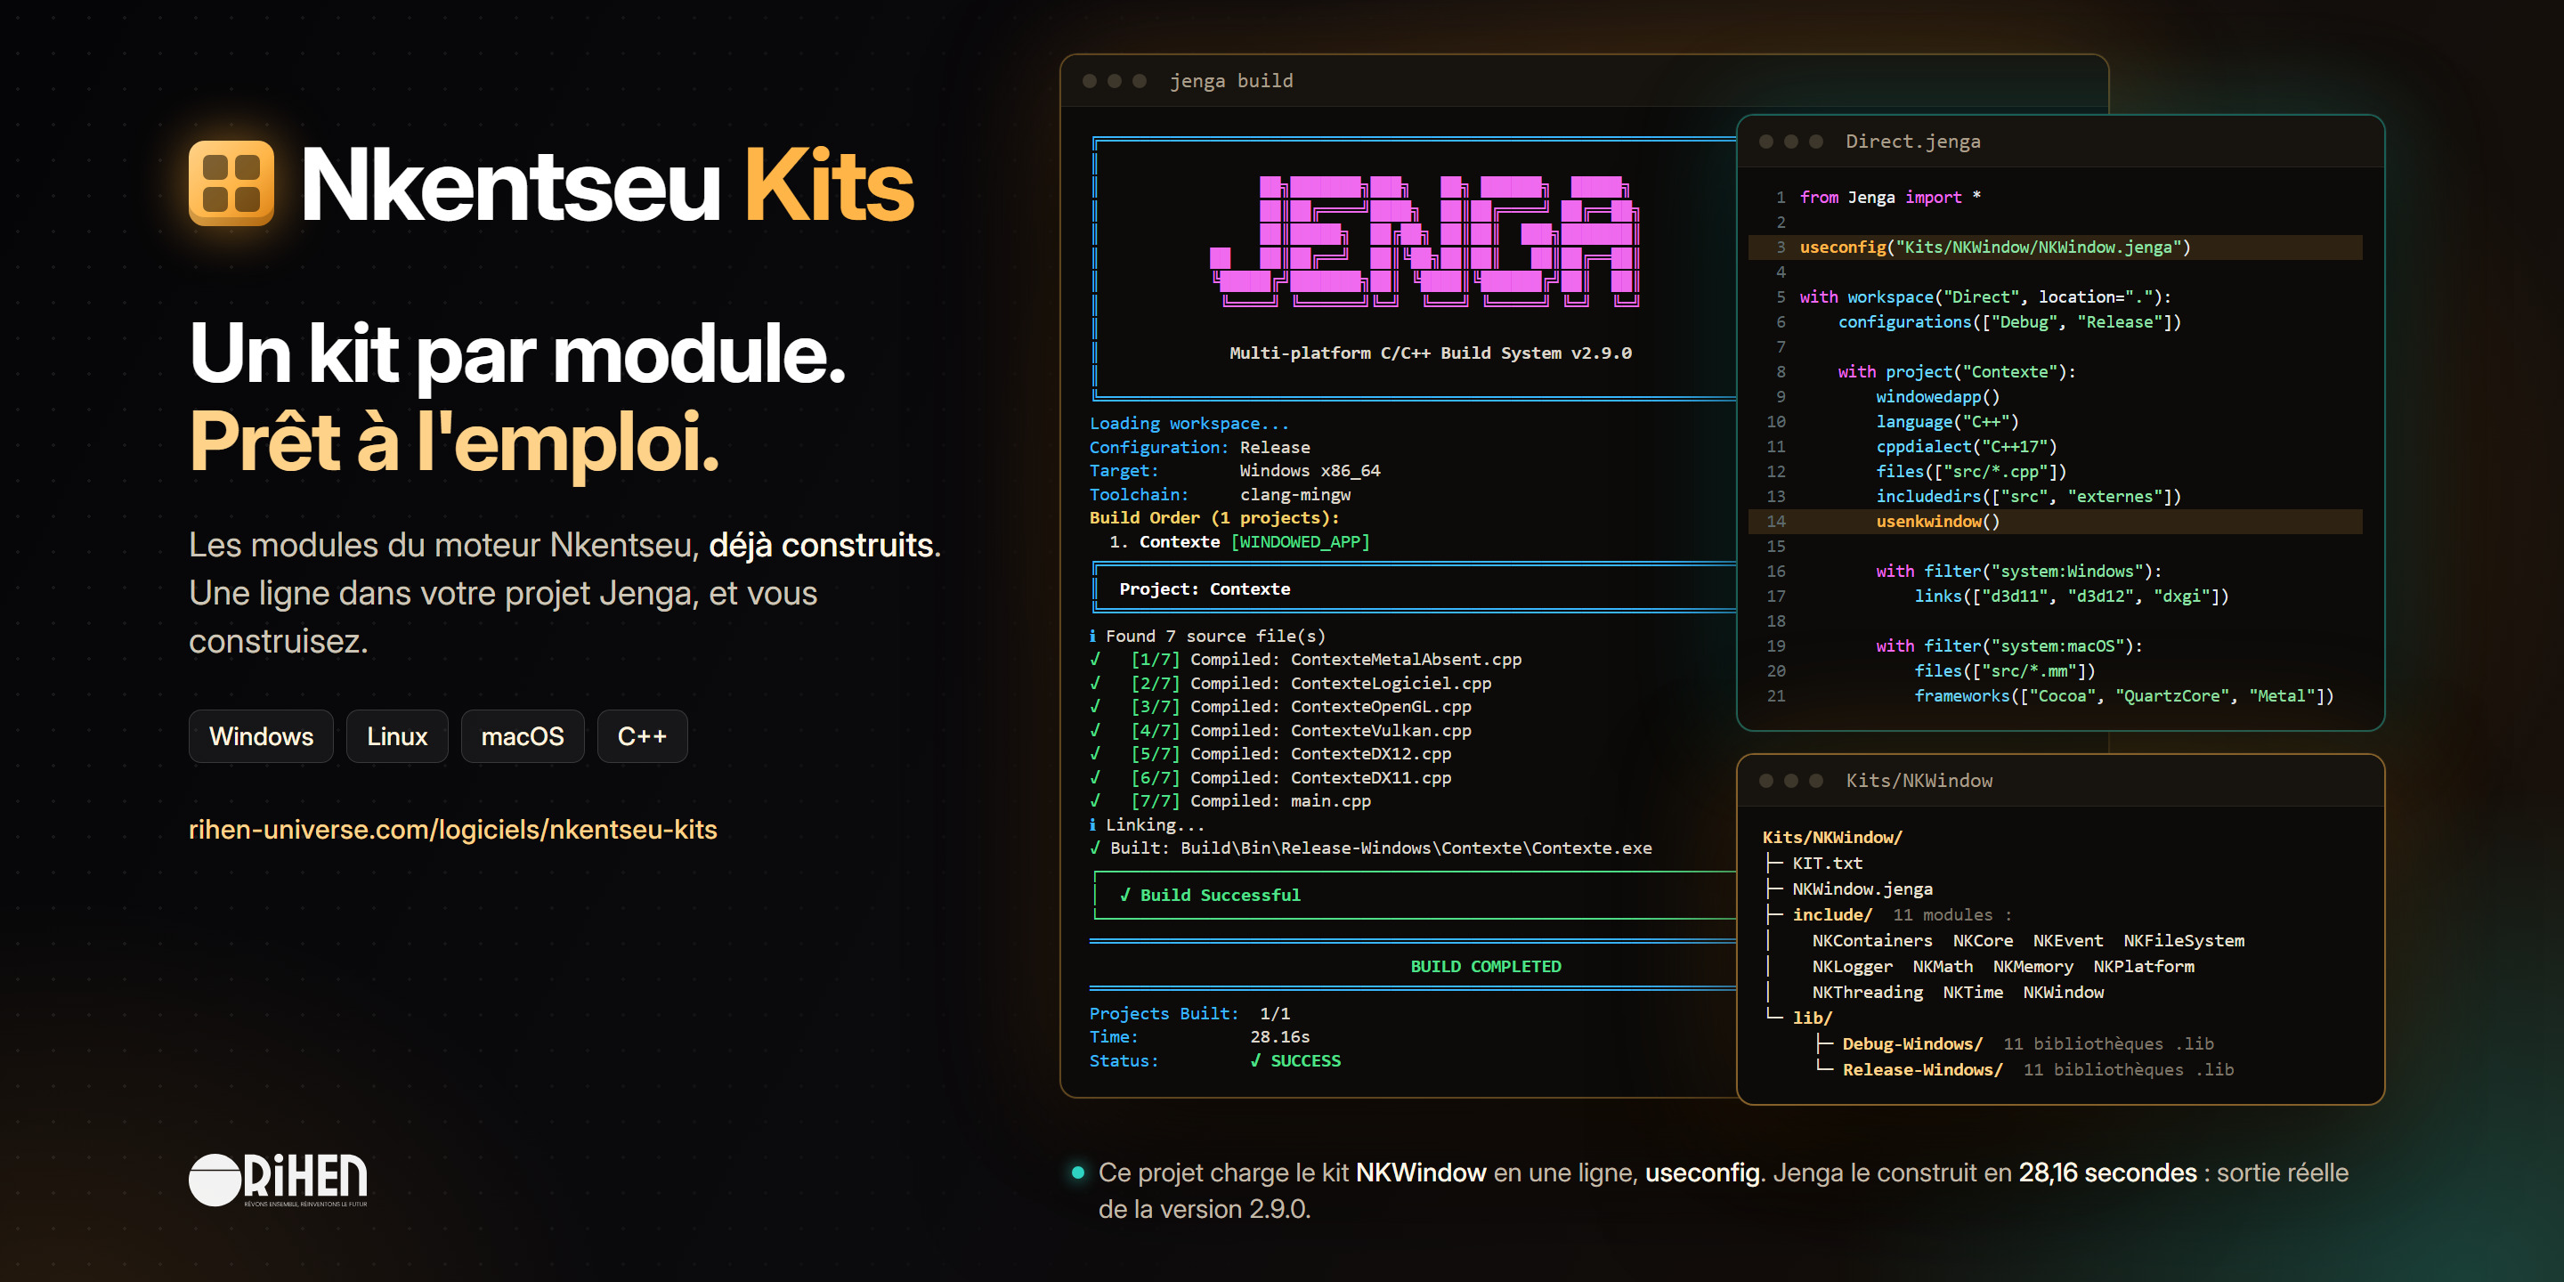Select the include/ folder in the tree

[1831, 914]
